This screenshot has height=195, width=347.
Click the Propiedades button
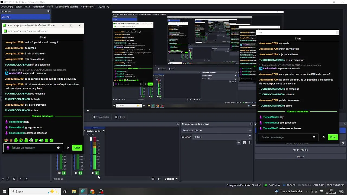click(101, 117)
